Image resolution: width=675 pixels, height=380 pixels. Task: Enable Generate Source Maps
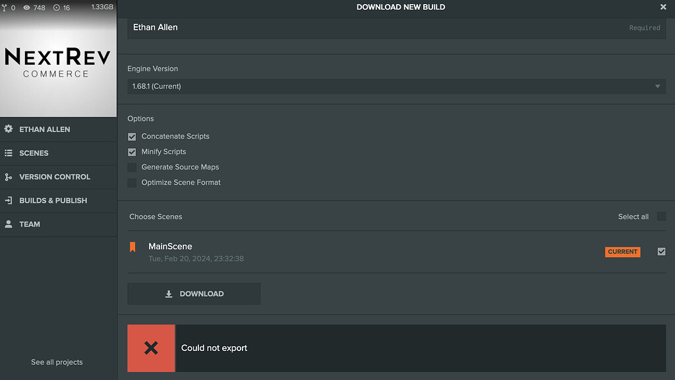click(x=132, y=167)
